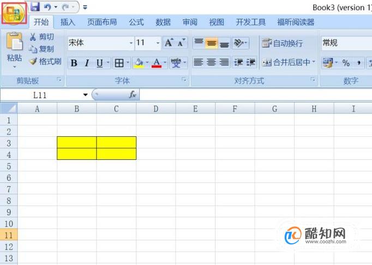Image resolution: width=372 pixels, height=265 pixels.
Task: Click the fx insert function button
Action: click(x=133, y=95)
